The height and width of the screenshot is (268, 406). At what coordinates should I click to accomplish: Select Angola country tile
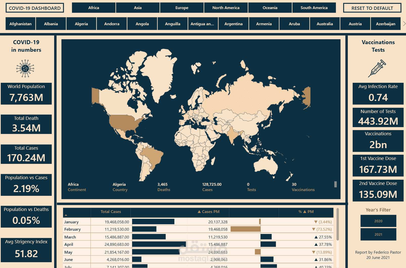(x=142, y=24)
